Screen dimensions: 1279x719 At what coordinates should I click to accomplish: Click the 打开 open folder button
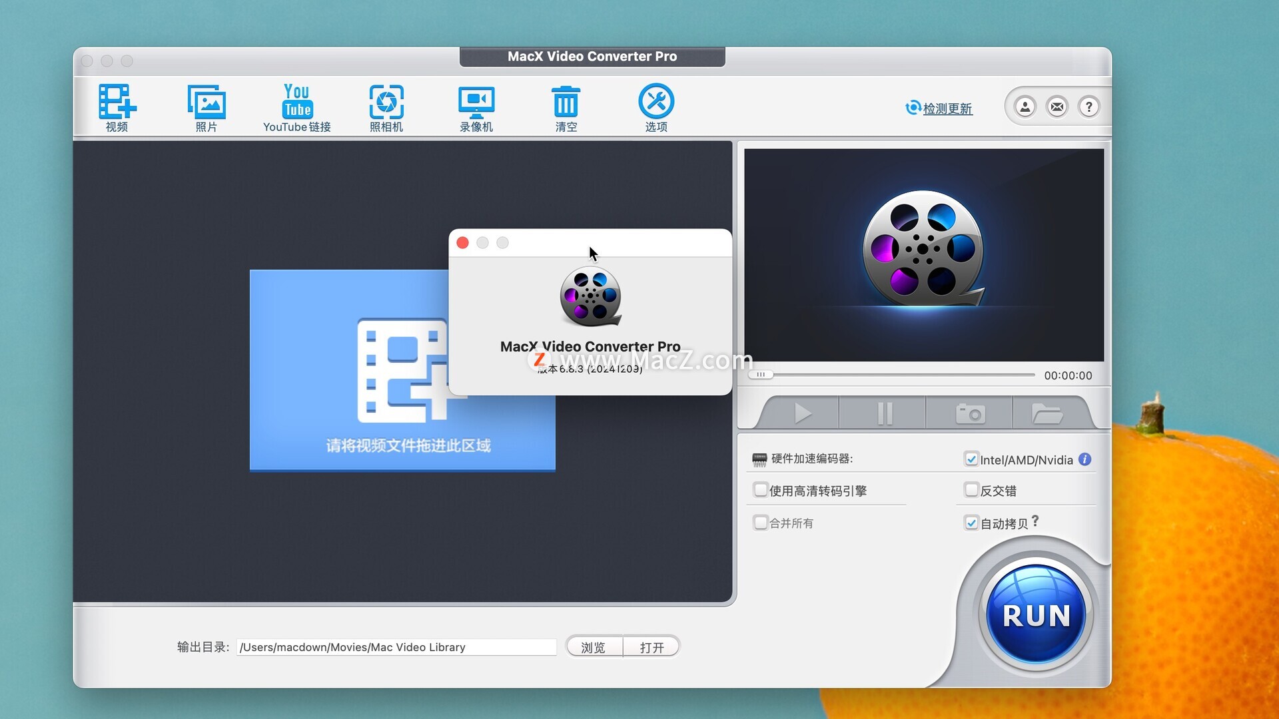[651, 647]
